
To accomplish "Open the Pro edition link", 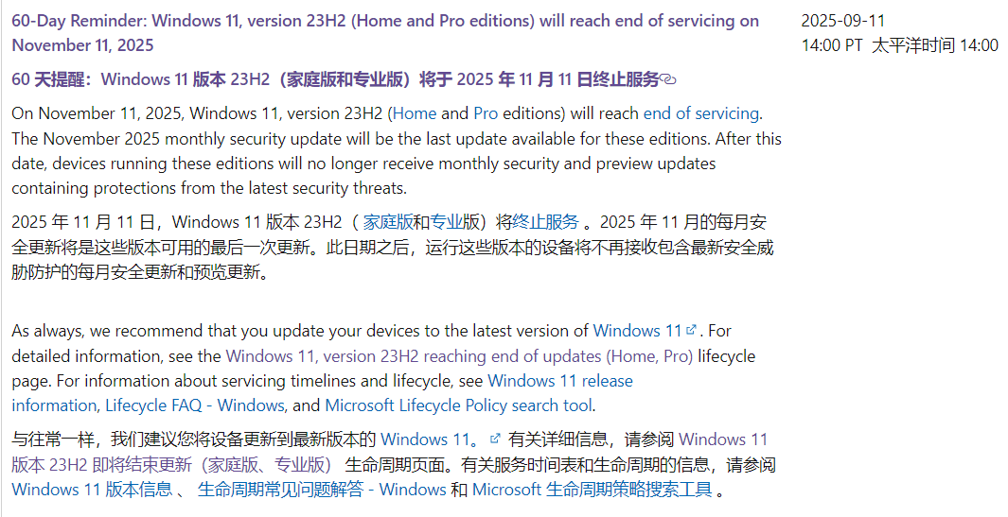I will pos(486,113).
